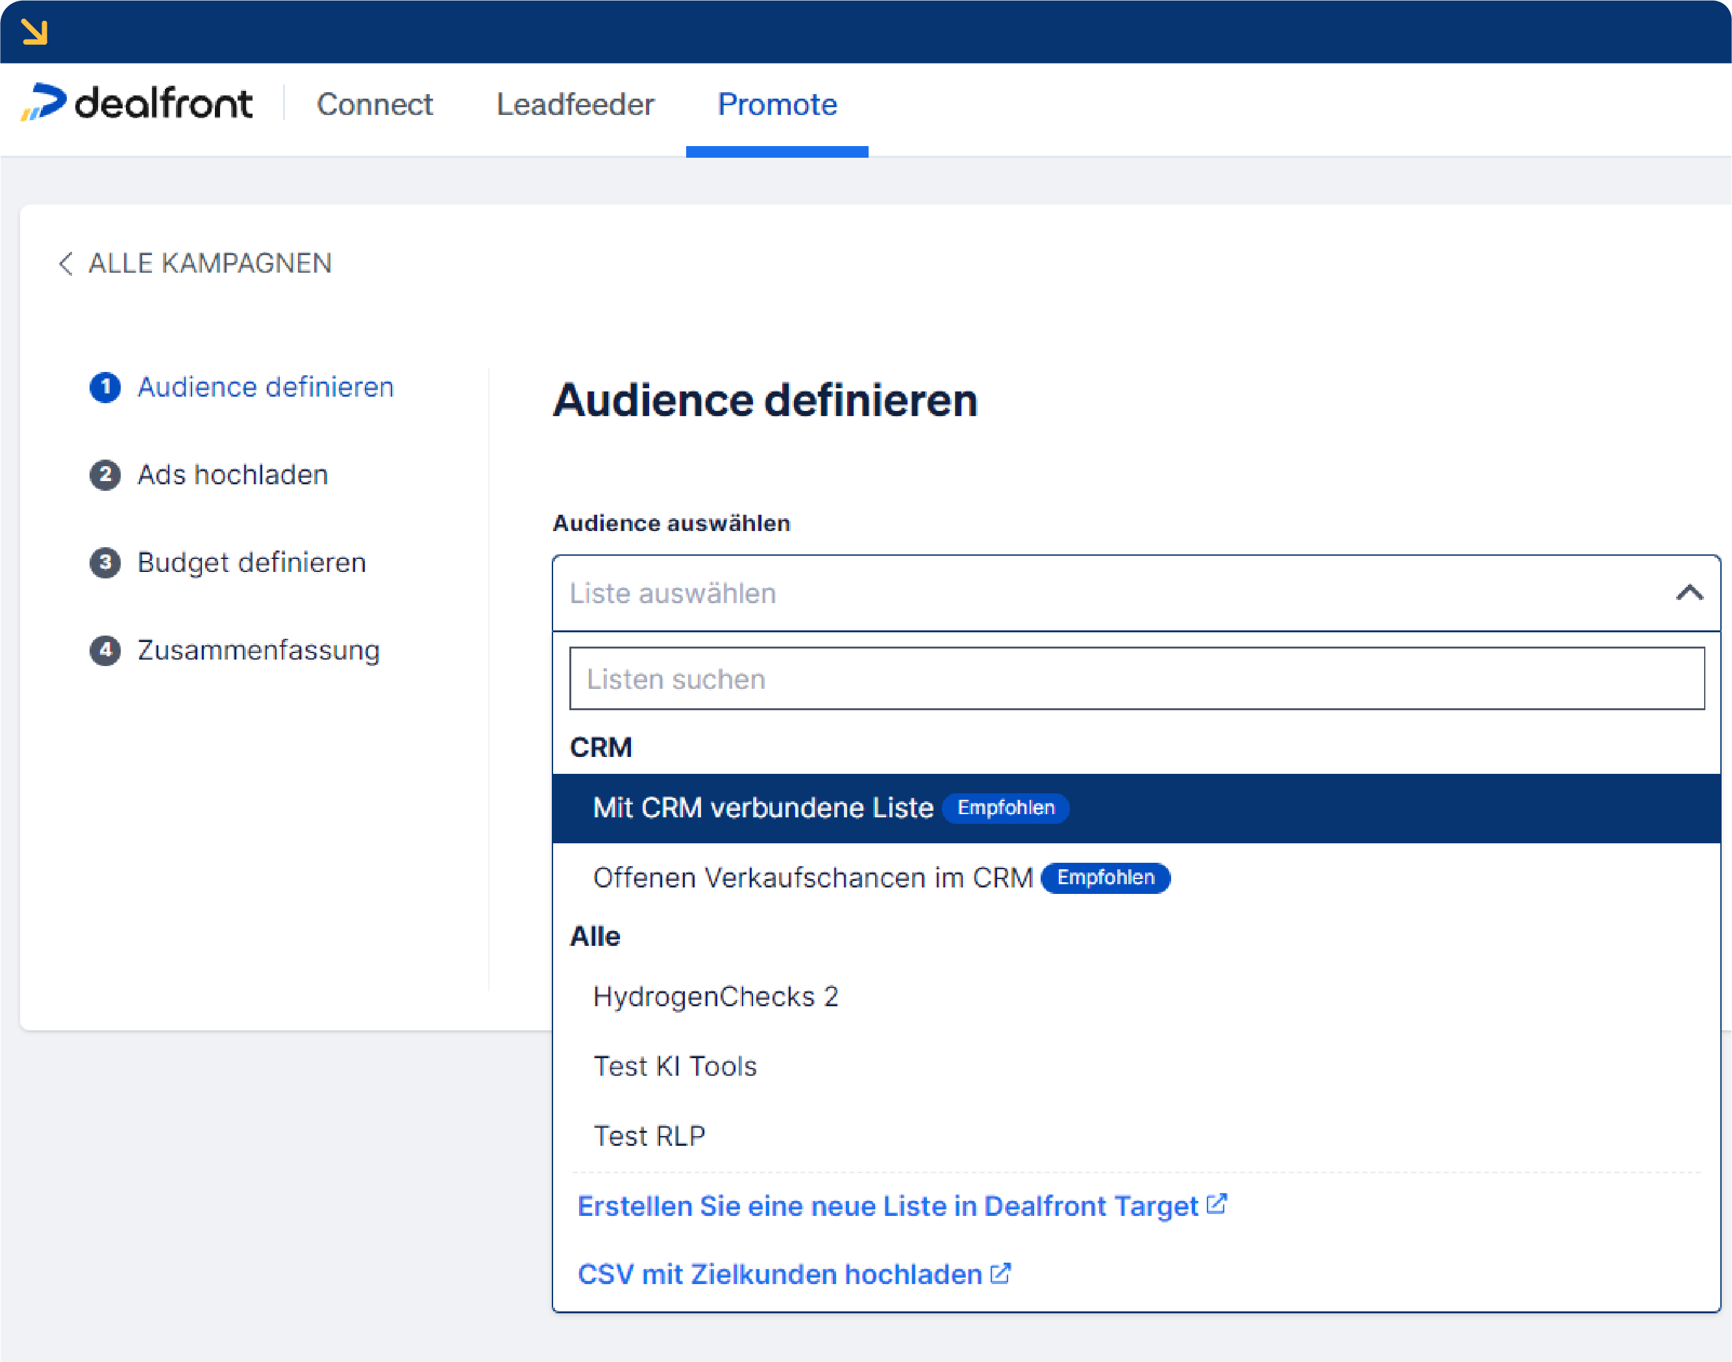Select HydrogenChecks 2 from the list
This screenshot has width=1732, height=1362.
click(715, 996)
